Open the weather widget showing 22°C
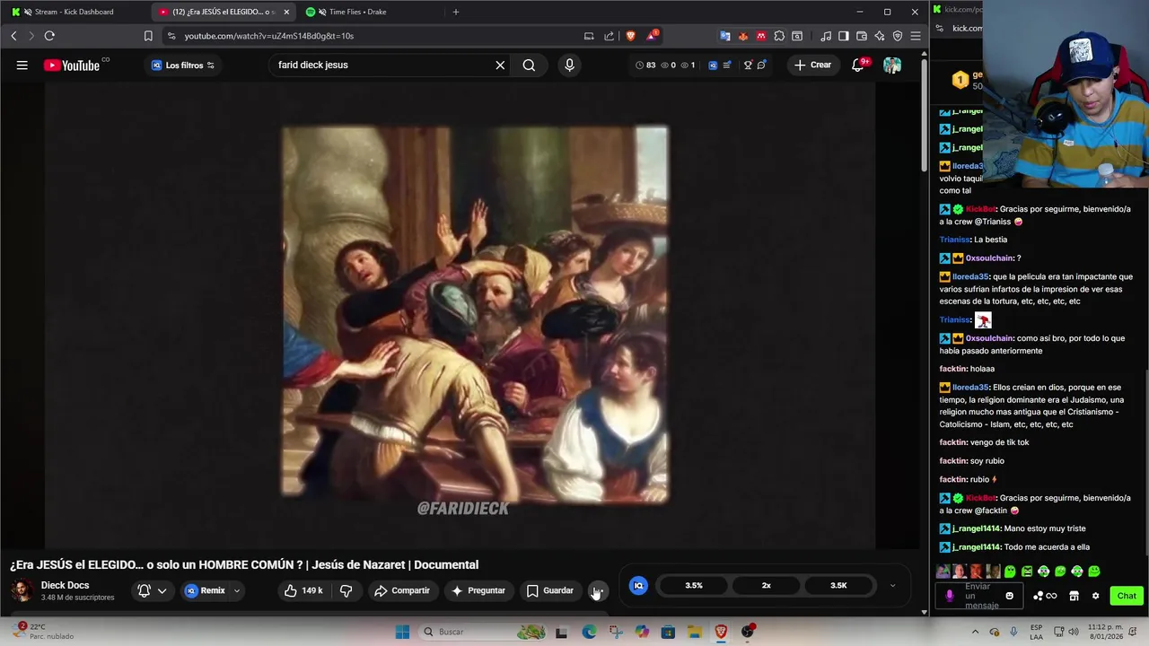Image resolution: width=1149 pixels, height=646 pixels. 45,632
